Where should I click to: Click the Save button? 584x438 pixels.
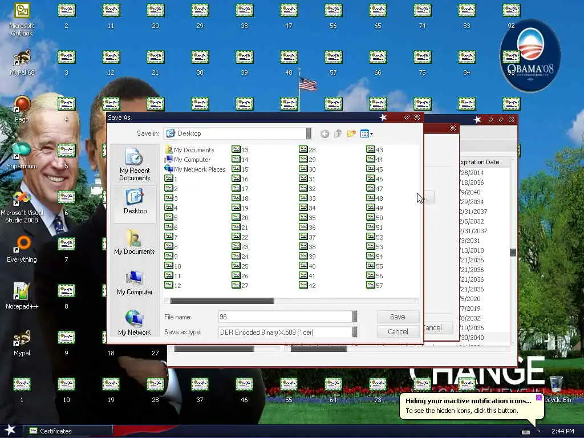point(398,317)
